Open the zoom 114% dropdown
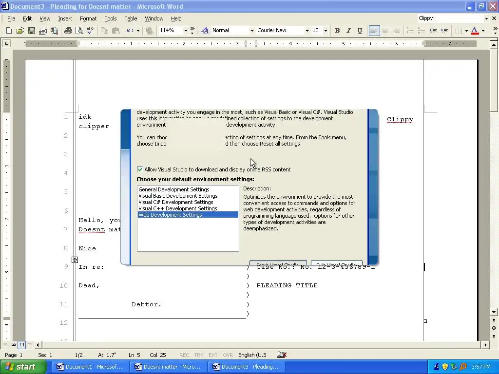 [x=186, y=31]
